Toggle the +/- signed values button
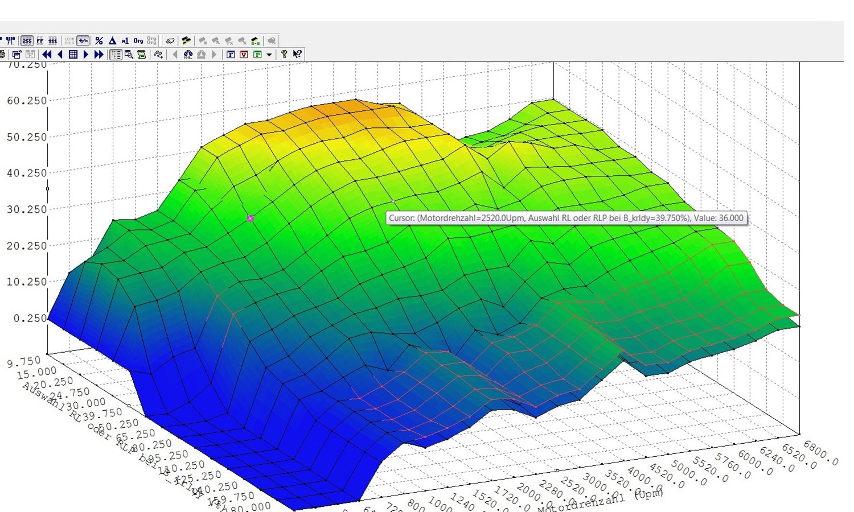Screen dimensions: 854x512 83,41
